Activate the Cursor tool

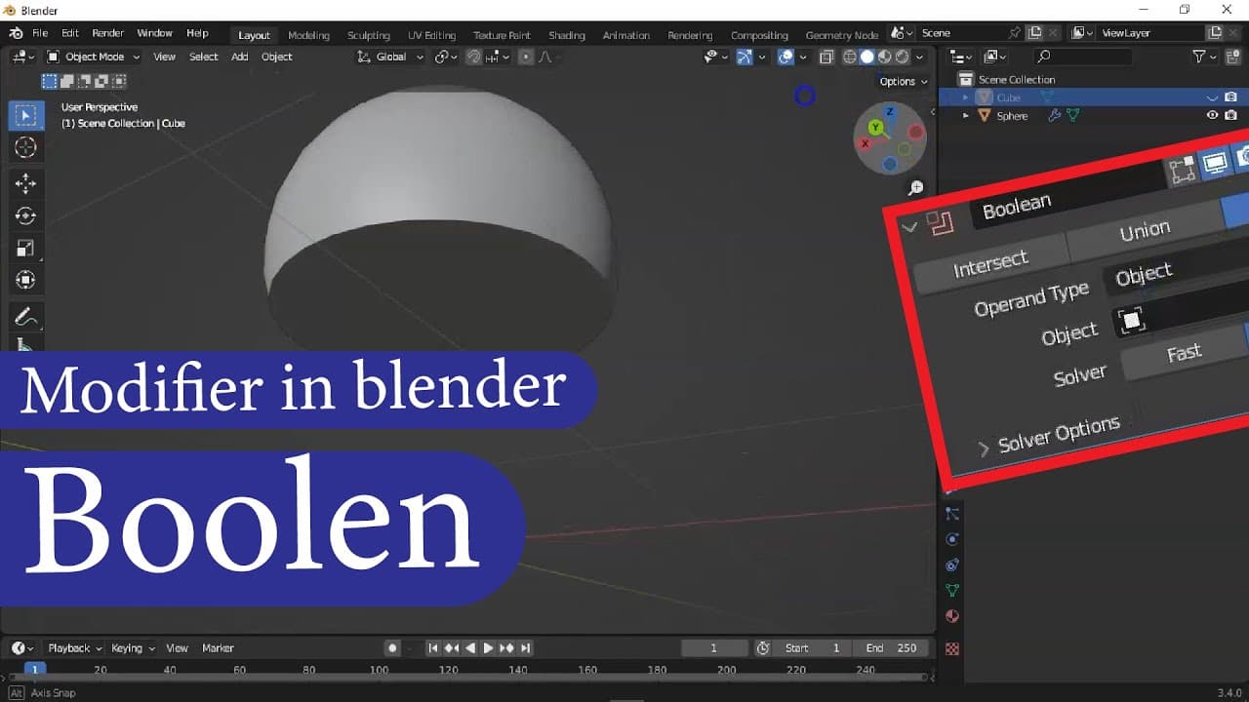(25, 147)
